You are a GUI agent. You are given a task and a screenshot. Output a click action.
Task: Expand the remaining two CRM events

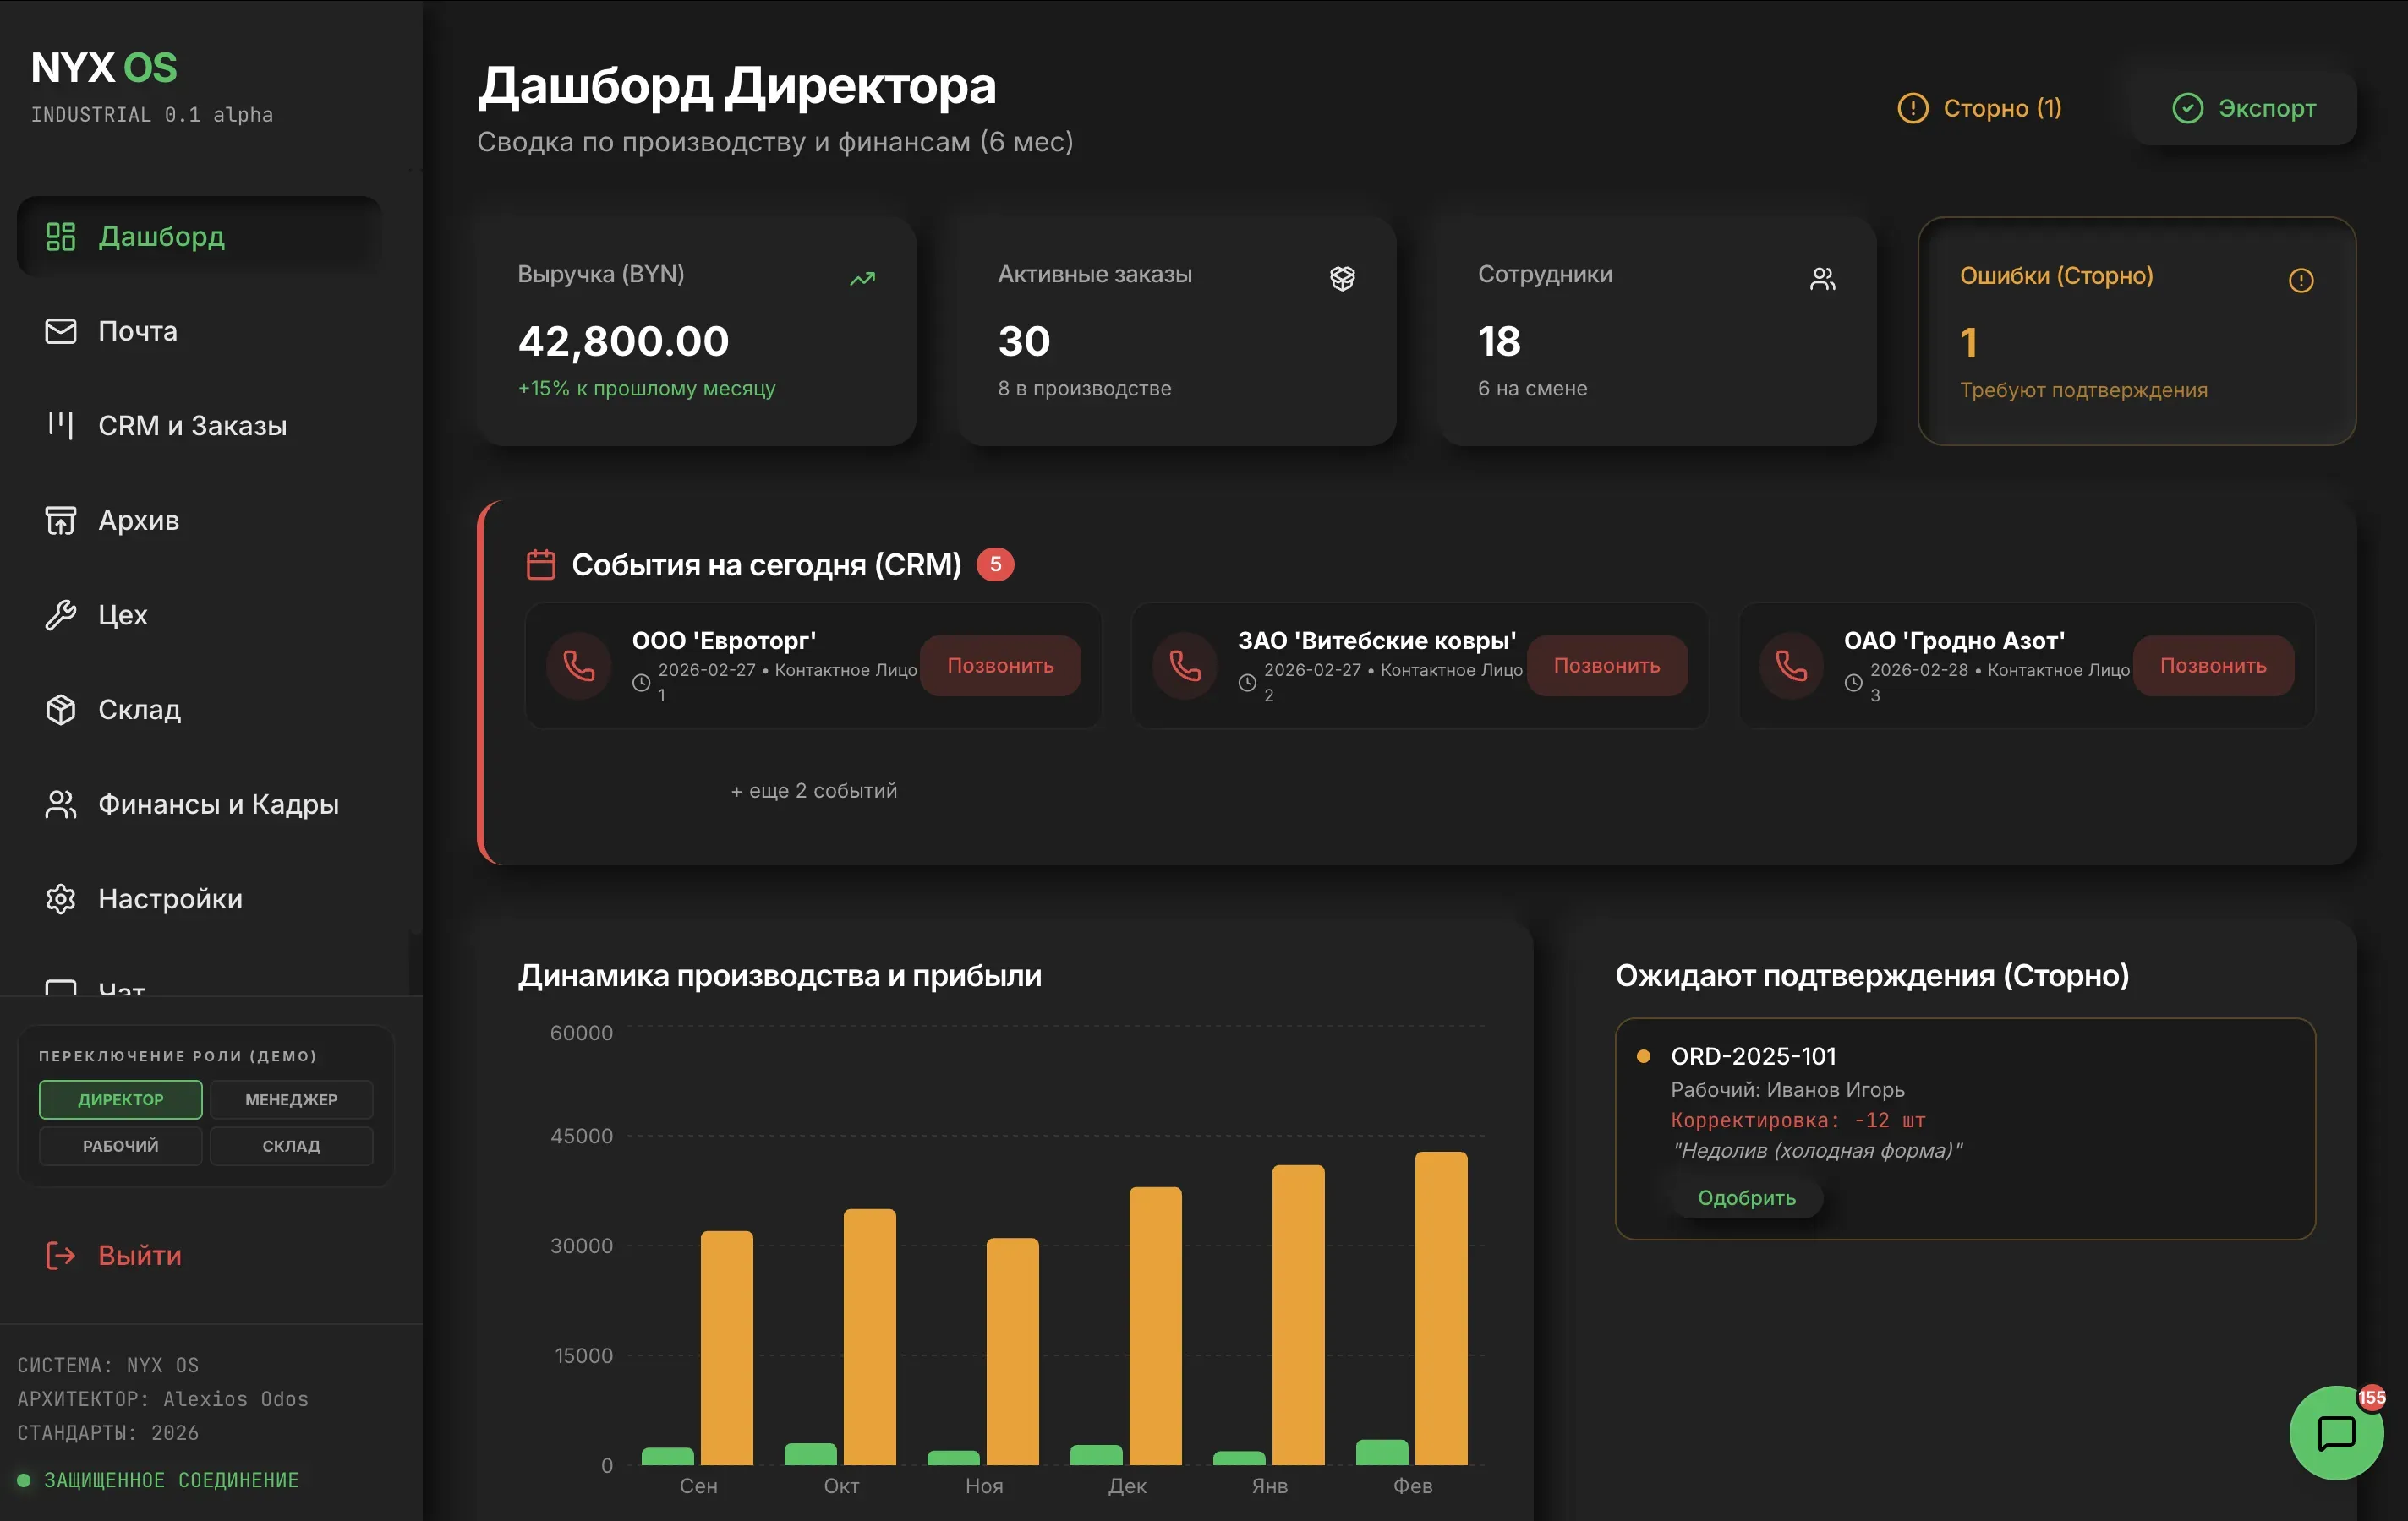pos(813,789)
